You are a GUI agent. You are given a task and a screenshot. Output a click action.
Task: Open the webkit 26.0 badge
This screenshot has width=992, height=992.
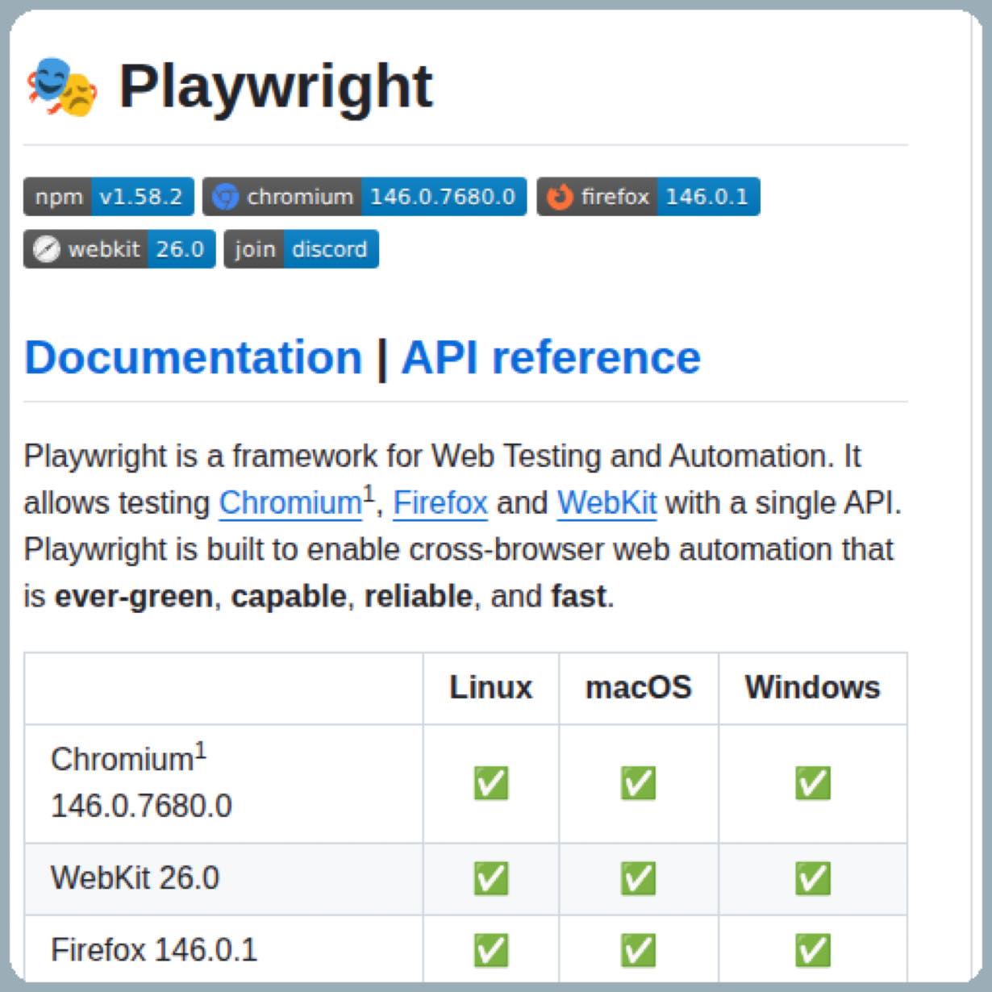[x=119, y=249]
